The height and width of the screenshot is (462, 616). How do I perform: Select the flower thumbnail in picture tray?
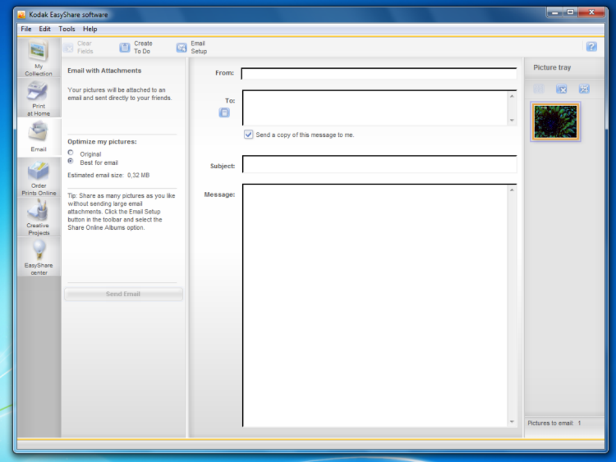click(x=555, y=122)
